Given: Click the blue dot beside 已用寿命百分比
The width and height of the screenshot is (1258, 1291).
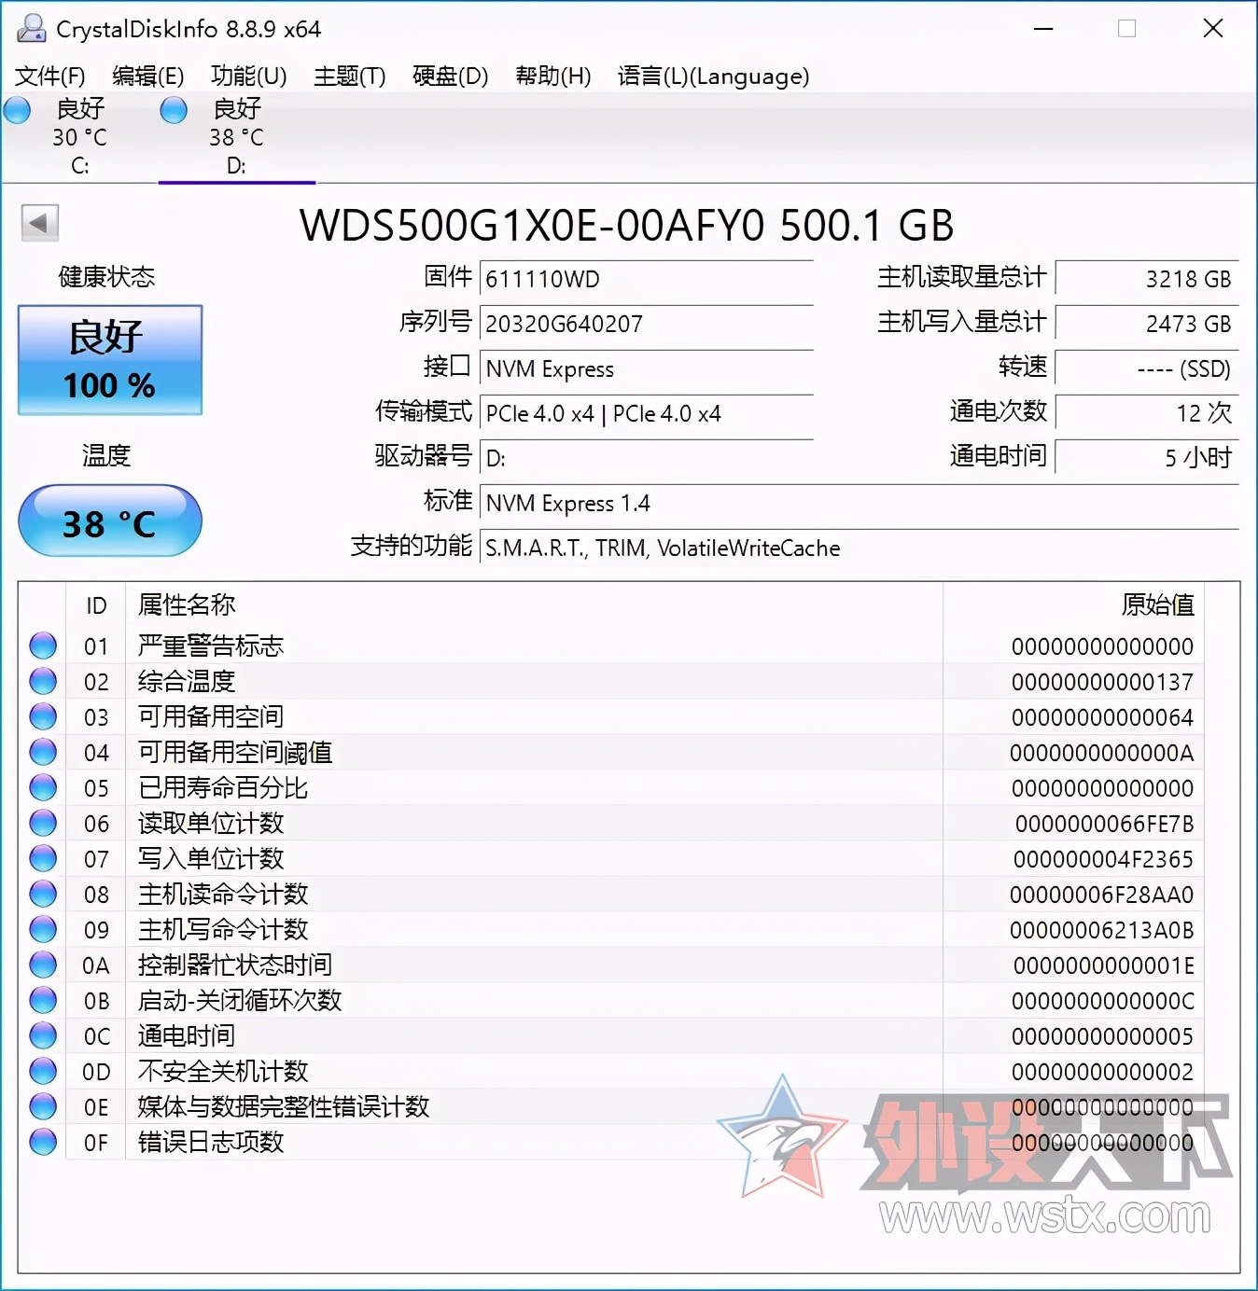Looking at the screenshot, I should [42, 786].
